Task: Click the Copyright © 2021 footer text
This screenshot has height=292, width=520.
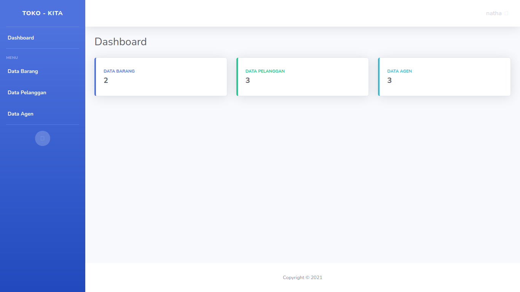Action: [302, 278]
